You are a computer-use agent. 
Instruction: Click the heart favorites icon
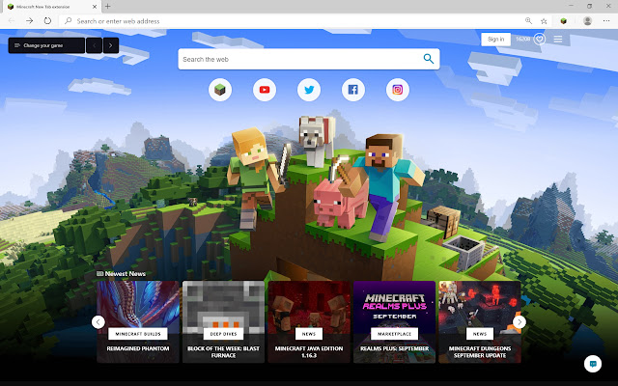point(540,39)
